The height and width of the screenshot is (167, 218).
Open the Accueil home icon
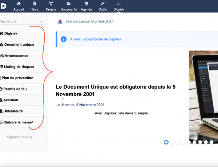point(19,4)
